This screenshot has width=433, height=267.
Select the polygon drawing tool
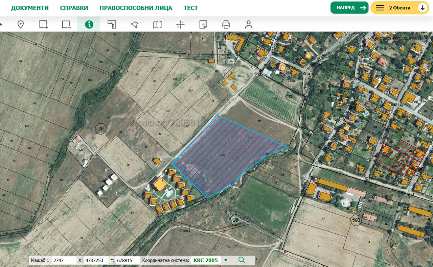pos(135,24)
